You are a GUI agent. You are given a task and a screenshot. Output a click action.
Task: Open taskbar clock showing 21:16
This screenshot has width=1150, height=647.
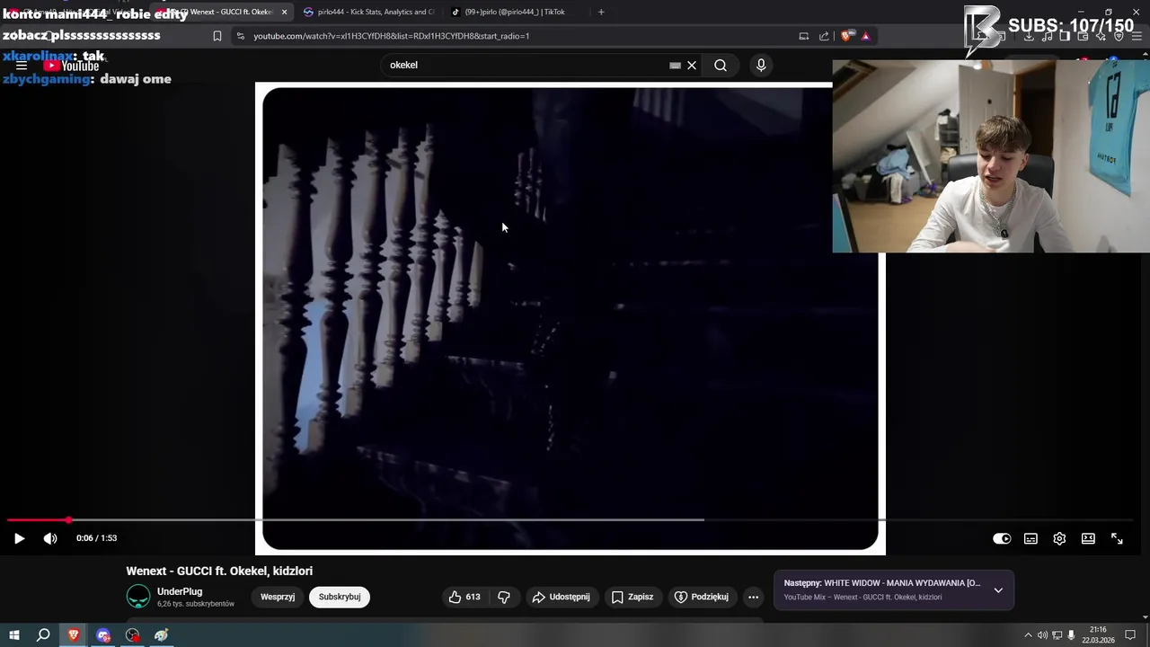click(x=1098, y=634)
